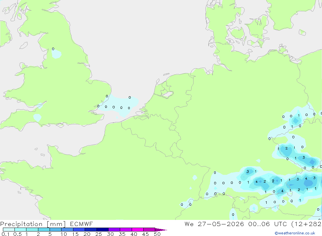This screenshot has width=322, height=236.
Task: Choose the swatch between 45 and 50
Action: point(149,230)
